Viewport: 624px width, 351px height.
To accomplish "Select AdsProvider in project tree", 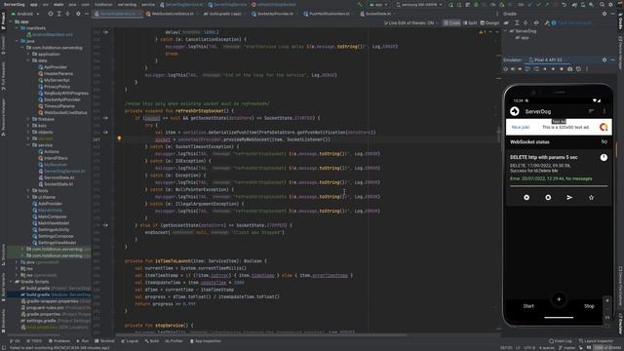I will 50,204.
